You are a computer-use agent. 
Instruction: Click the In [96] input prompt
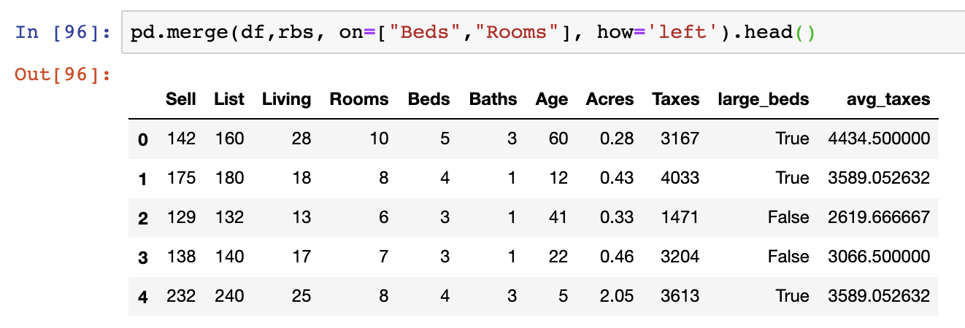(64, 33)
